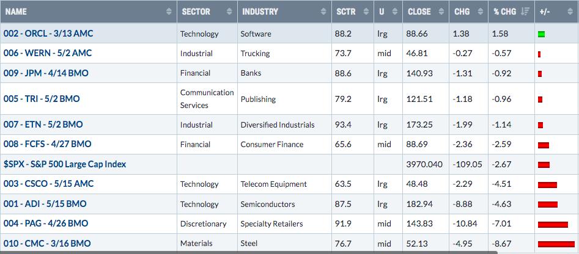Sort by CHG column arrows icon
This screenshot has height=254, width=579.
pyautogui.click(x=480, y=12)
